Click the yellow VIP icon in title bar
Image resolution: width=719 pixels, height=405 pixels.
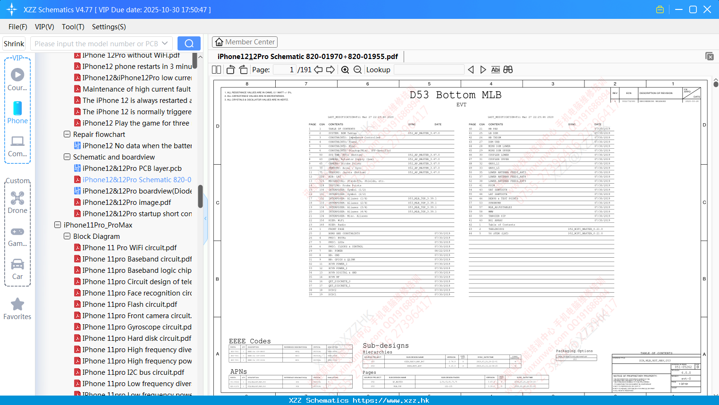(x=660, y=9)
